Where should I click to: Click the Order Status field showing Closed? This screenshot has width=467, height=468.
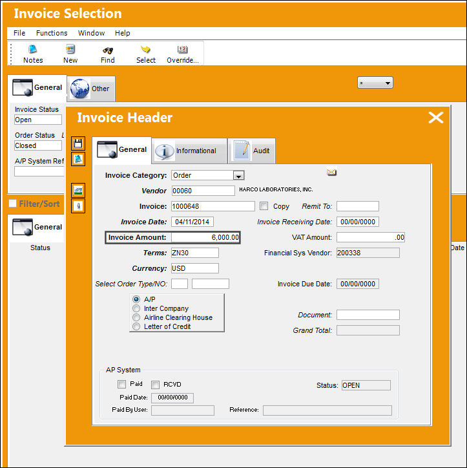[38, 145]
